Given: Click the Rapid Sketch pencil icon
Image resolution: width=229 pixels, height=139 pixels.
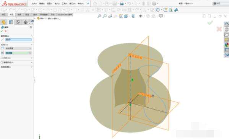Looking at the screenshot, I should (x=165, y=10).
